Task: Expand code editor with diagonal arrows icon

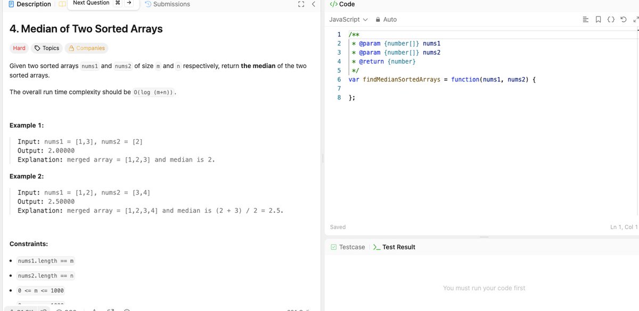Action: tap(635, 20)
